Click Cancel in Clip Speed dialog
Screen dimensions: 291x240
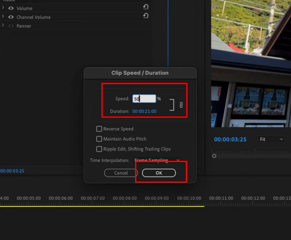(121, 173)
